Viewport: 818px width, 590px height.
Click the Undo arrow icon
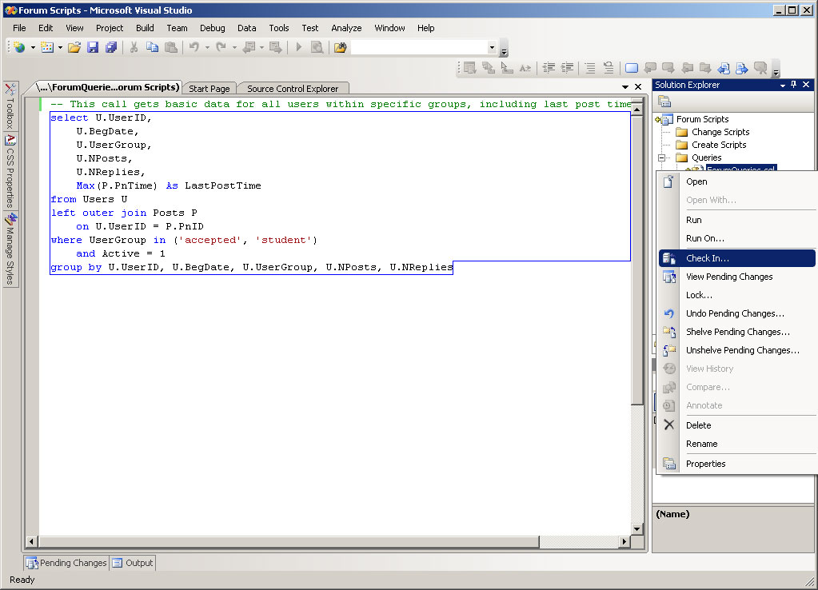point(194,47)
